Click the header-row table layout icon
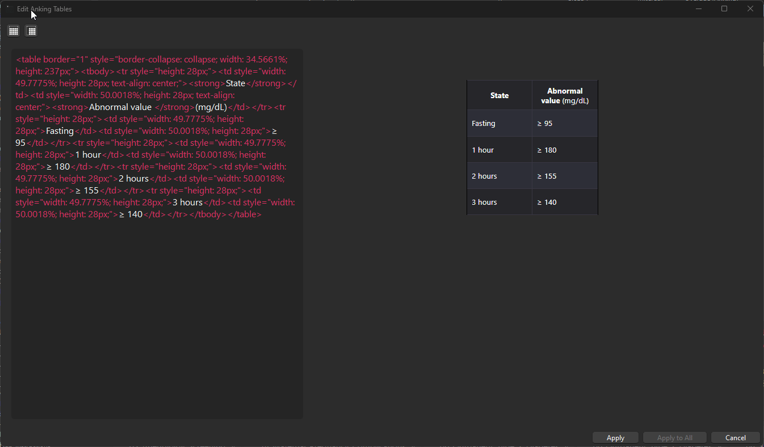 14,31
